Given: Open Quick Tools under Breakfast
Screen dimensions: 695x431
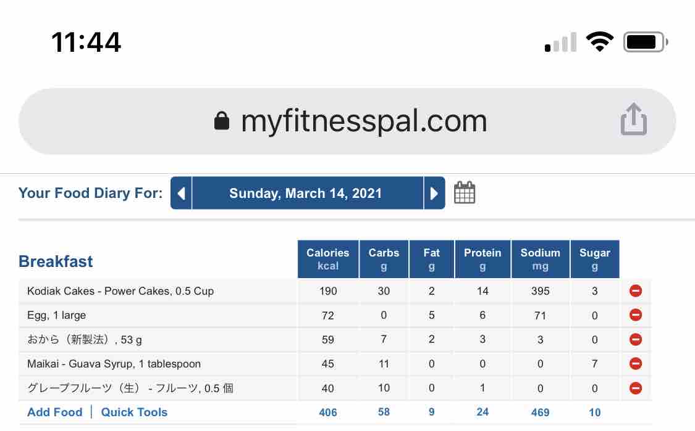Looking at the screenshot, I should [x=134, y=413].
